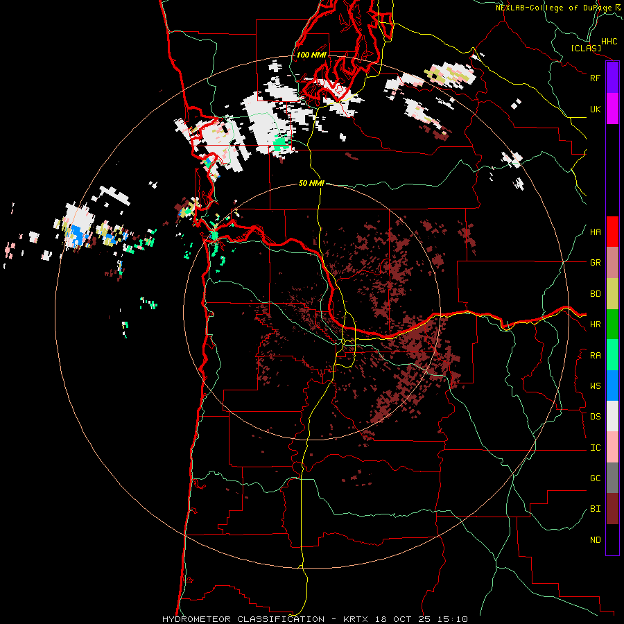Screen dimensions: 624x624
Task: Click the RF legend label
Action: 595,78
